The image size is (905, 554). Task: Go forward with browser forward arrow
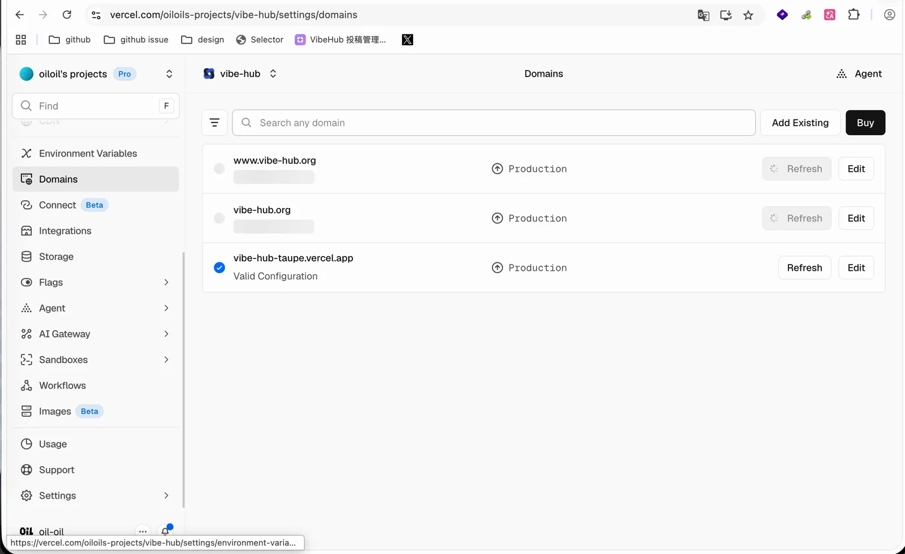coord(43,15)
